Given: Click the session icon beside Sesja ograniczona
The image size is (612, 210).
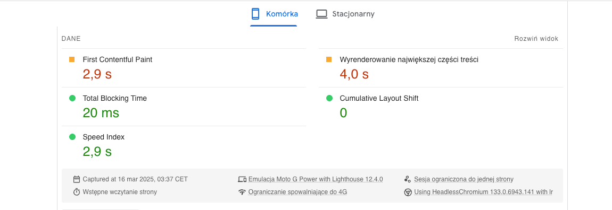Looking at the screenshot, I should pos(408,179).
